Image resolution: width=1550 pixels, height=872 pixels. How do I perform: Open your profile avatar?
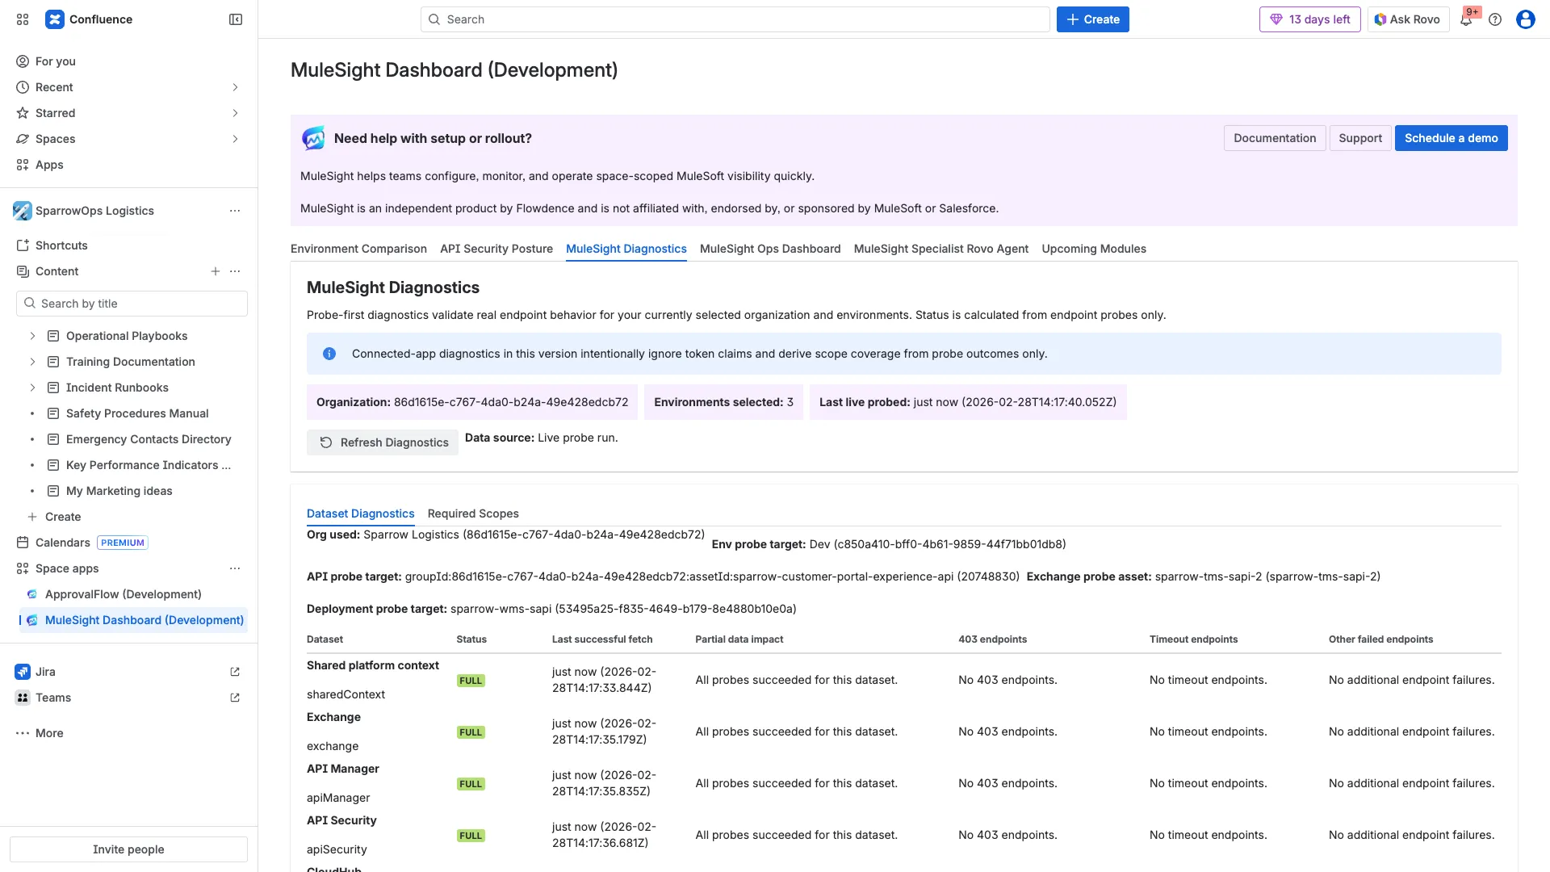[x=1525, y=19]
